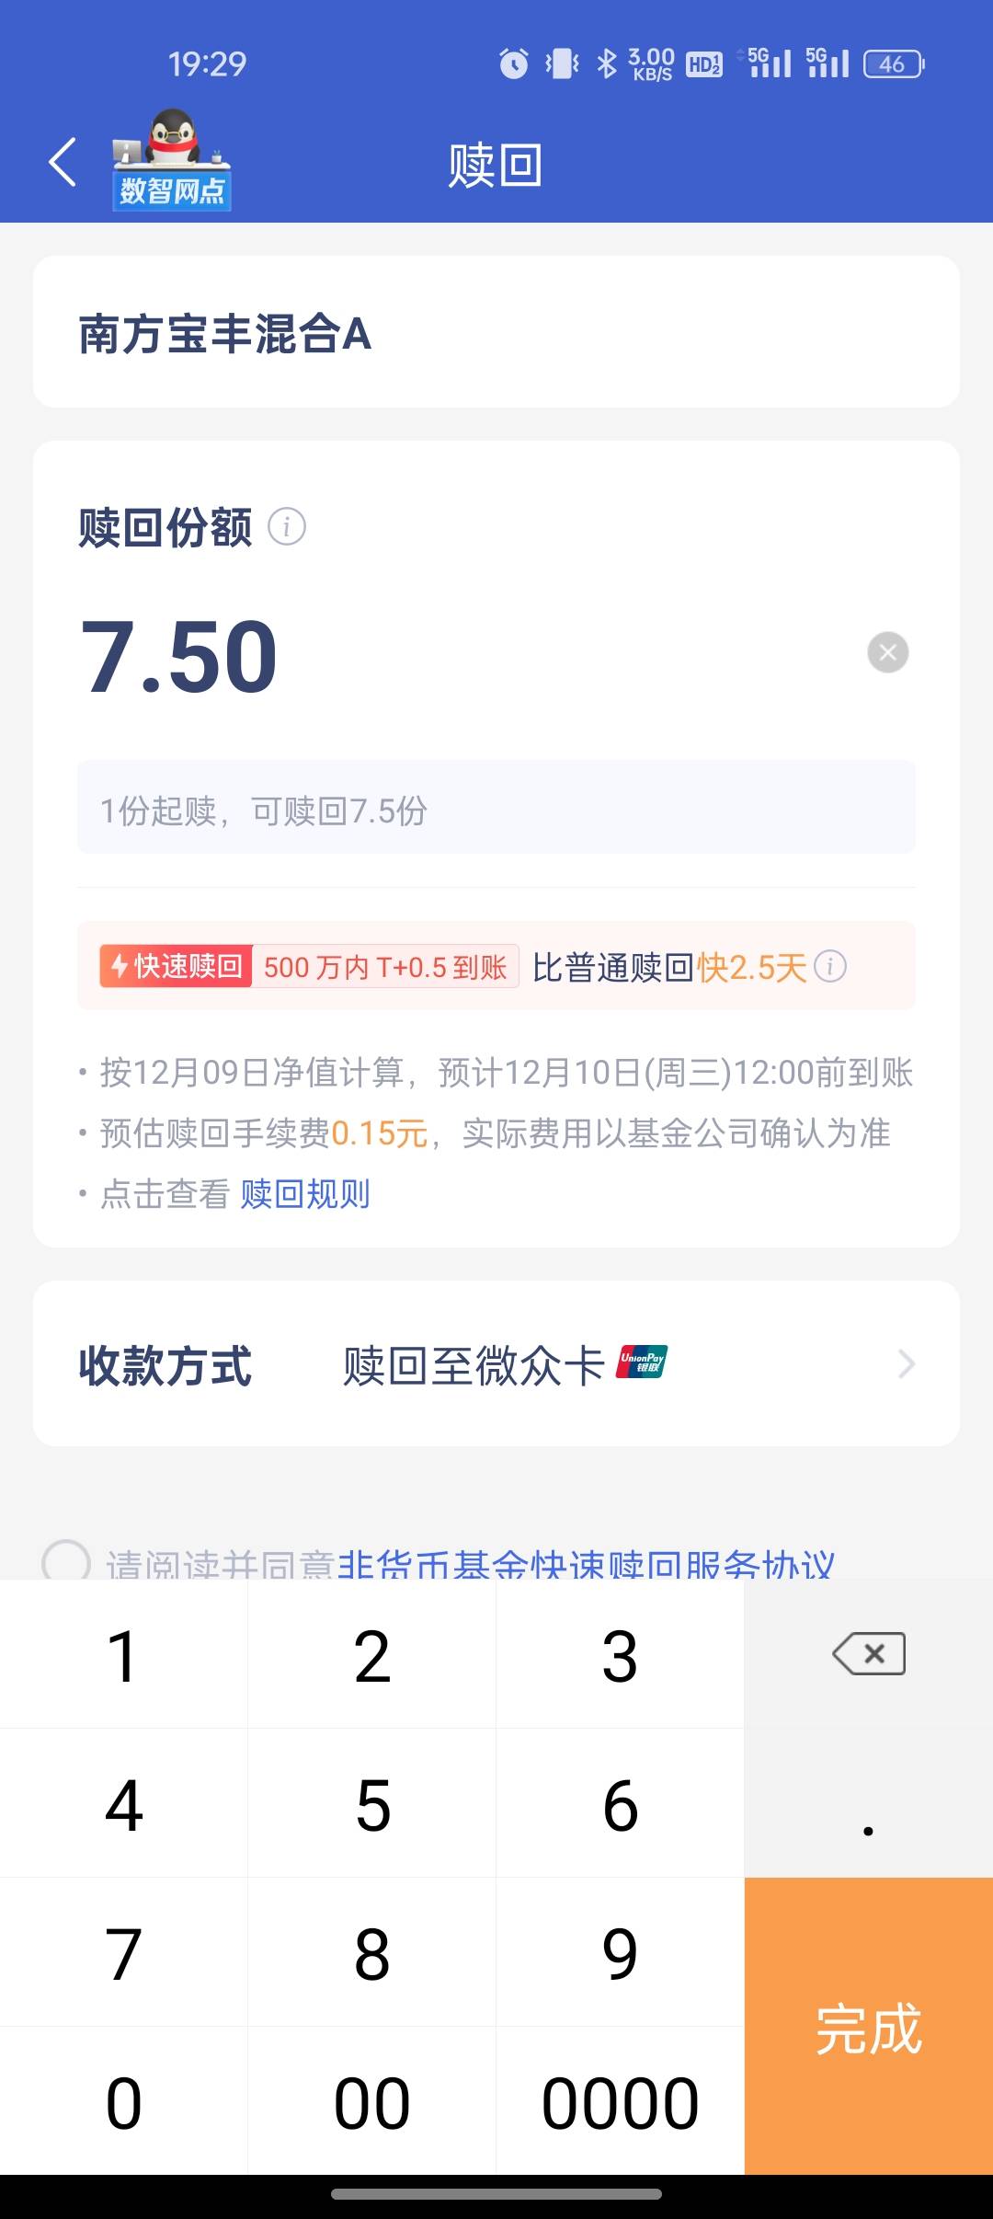Open the 数智网点 penguin assistant icon
Image resolution: width=993 pixels, height=2219 pixels.
pyautogui.click(x=172, y=162)
